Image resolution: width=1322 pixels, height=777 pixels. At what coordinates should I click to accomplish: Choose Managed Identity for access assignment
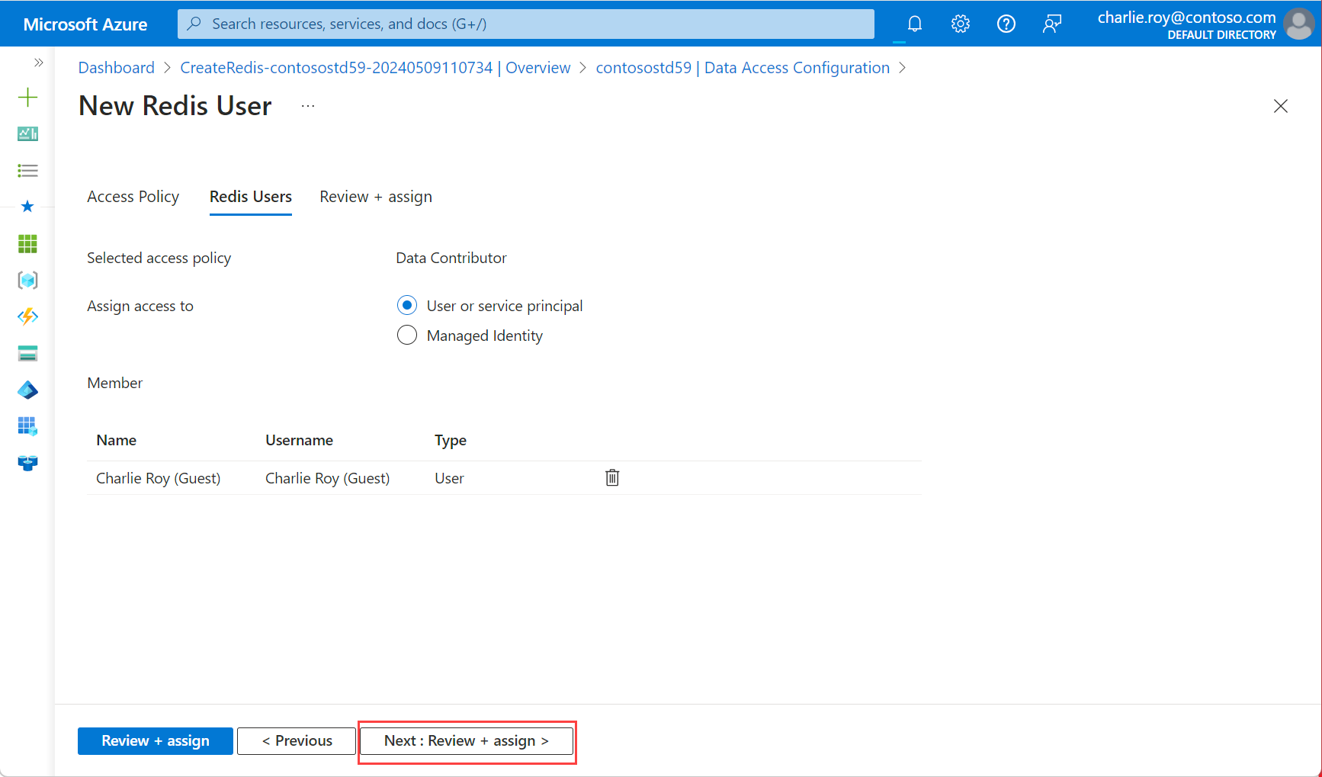407,335
